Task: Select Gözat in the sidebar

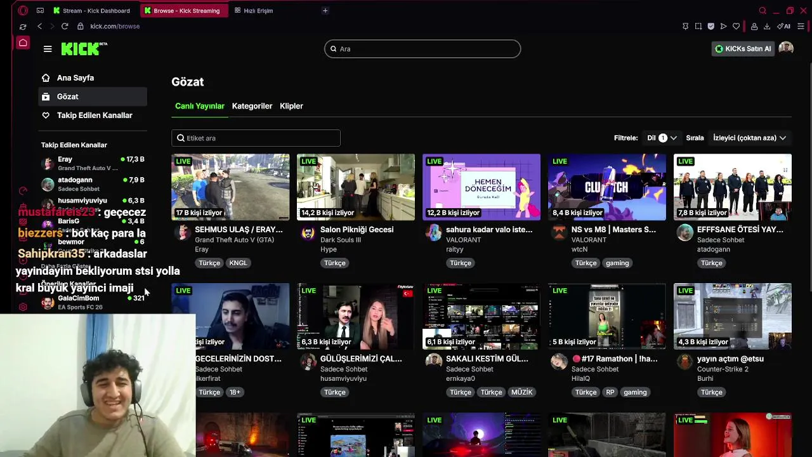Action: click(x=93, y=96)
